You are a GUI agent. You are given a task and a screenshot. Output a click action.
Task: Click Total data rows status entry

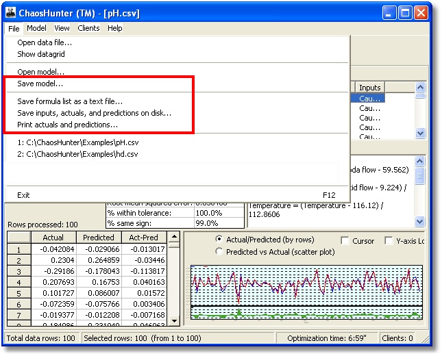(x=41, y=338)
